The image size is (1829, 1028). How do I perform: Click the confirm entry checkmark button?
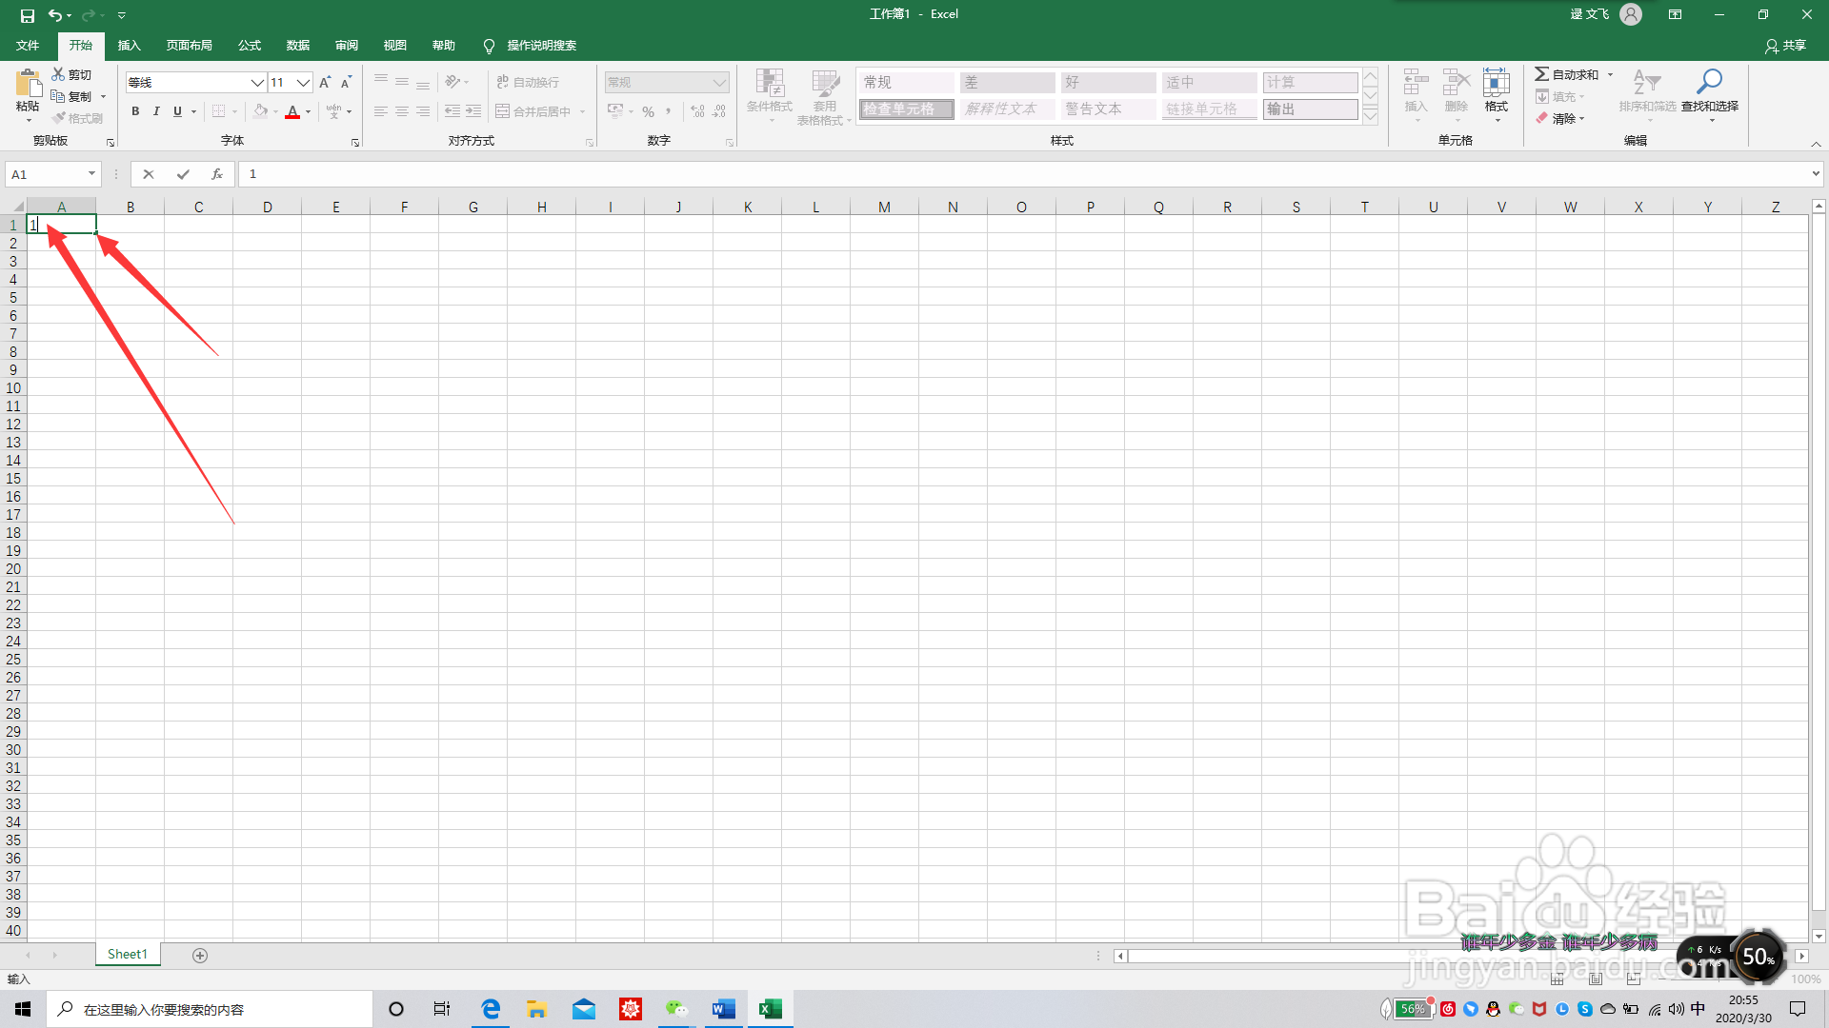pyautogui.click(x=183, y=174)
